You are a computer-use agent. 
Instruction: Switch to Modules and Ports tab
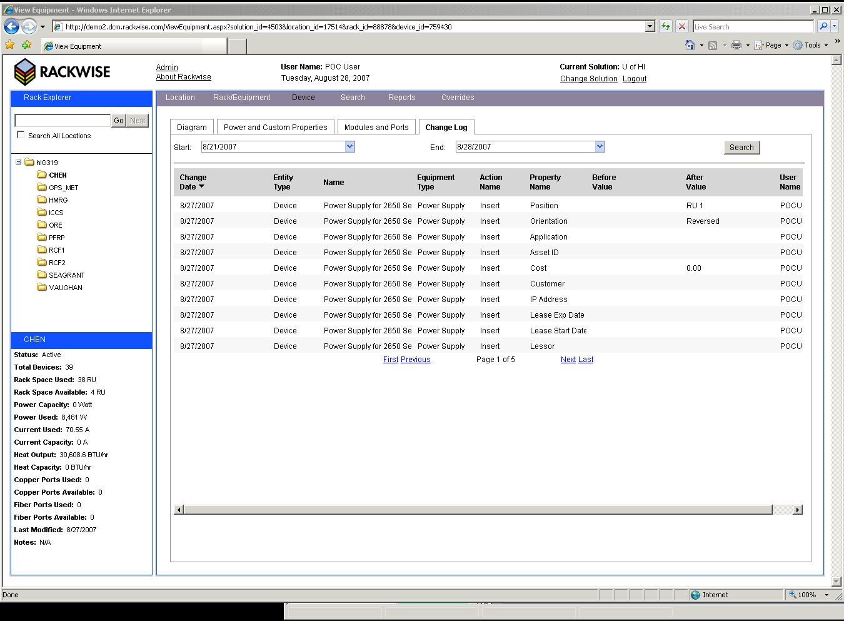pos(376,127)
